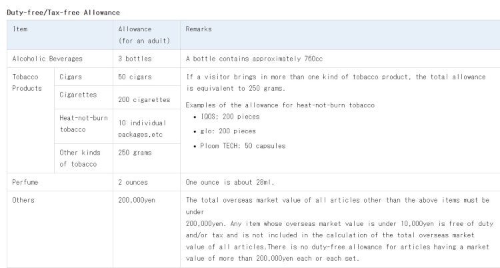Click the 50 cigars allowance value
The image size is (500, 268).
(x=135, y=77)
